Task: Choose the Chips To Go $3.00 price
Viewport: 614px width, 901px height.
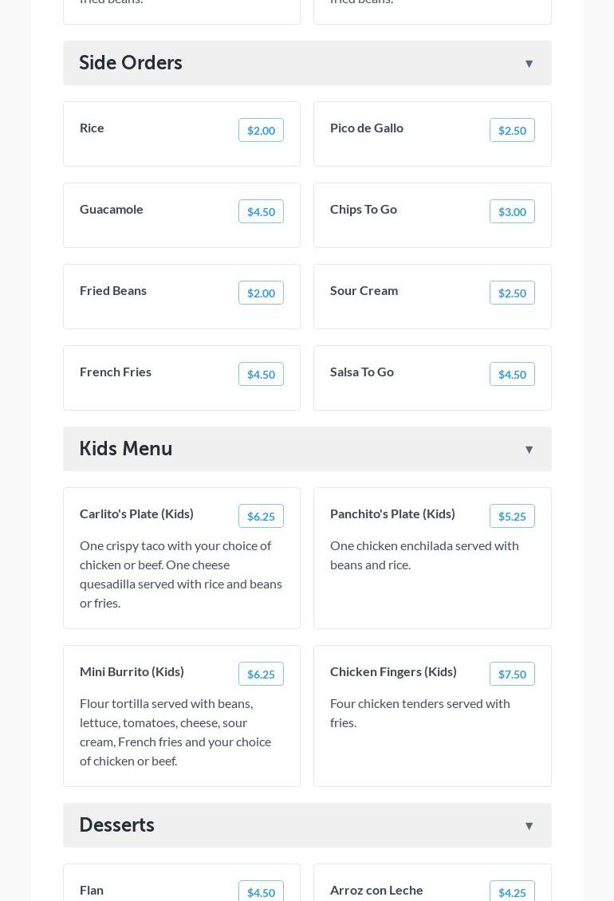Action: tap(512, 212)
